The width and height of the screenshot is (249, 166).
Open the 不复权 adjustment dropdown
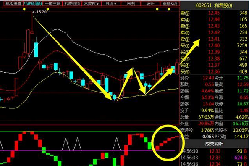coord(92,3)
